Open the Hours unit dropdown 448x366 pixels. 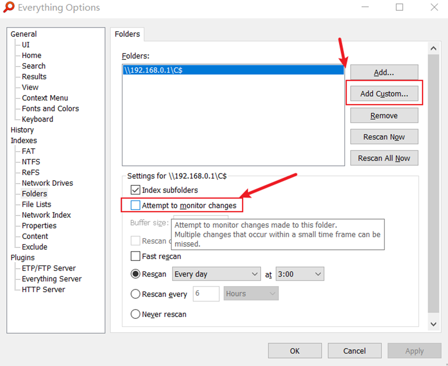click(251, 294)
